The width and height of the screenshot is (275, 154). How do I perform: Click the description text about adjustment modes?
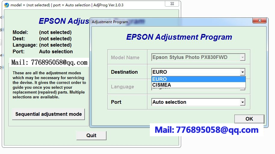click(x=49, y=85)
